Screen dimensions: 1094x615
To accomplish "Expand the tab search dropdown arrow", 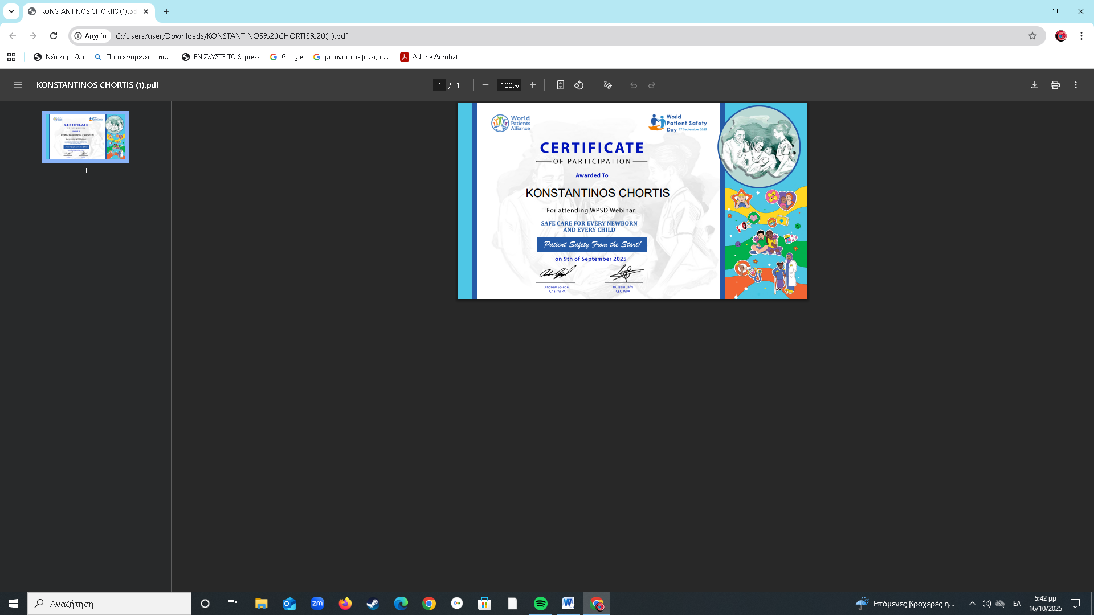I will [x=11, y=11].
